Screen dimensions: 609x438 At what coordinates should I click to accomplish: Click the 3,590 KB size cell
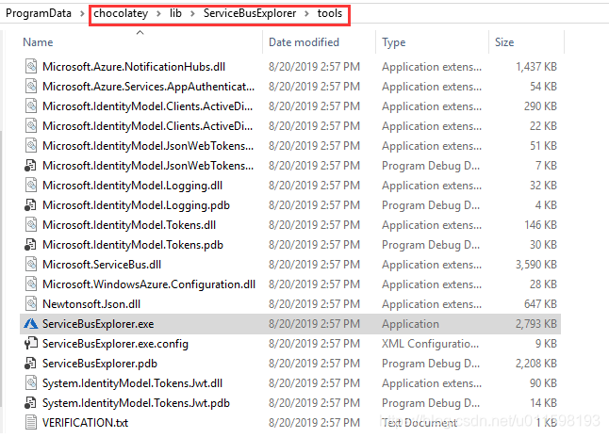pos(536,265)
